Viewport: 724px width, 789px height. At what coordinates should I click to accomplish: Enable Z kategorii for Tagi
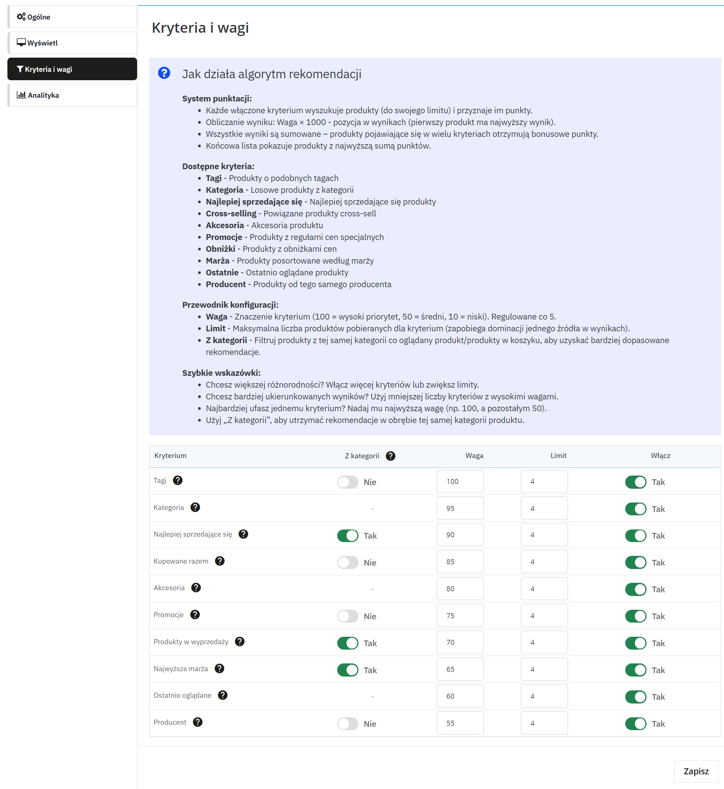(348, 481)
